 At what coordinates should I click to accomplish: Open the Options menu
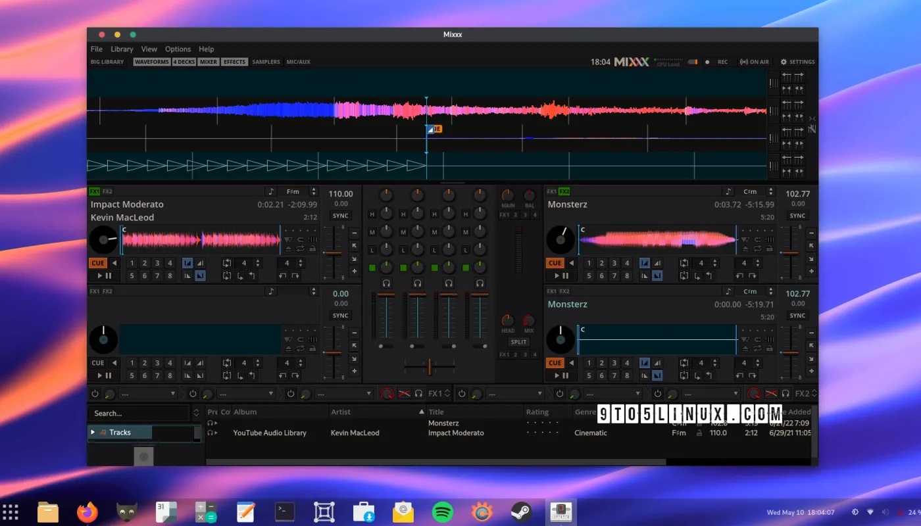[x=178, y=49]
